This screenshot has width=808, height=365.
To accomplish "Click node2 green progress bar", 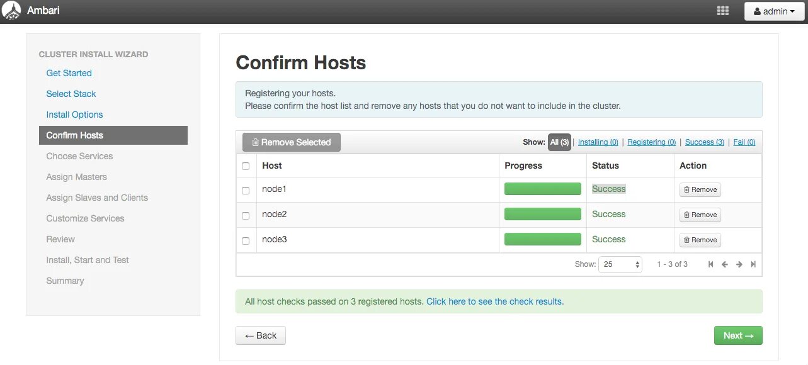I will (542, 215).
